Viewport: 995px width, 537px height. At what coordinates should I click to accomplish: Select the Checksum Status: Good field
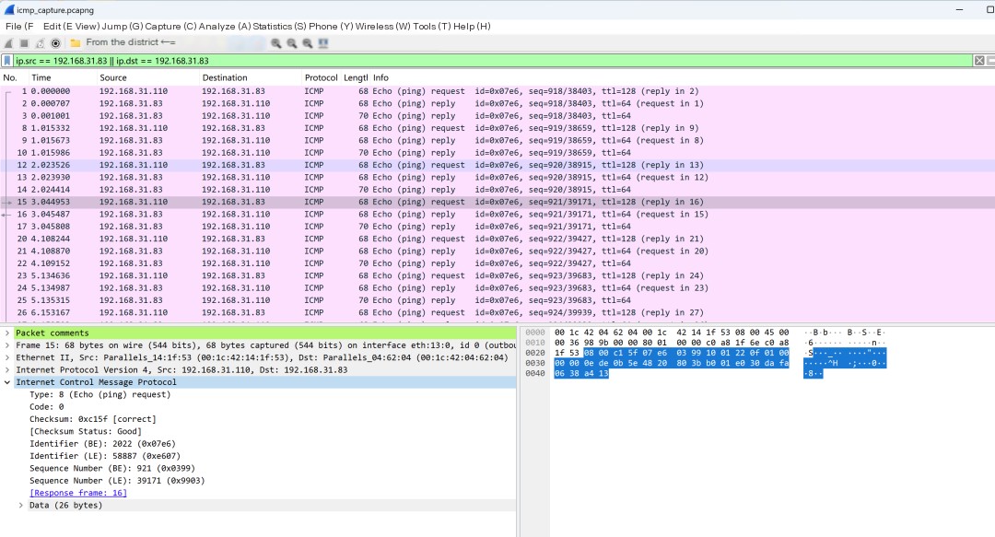[x=86, y=432]
